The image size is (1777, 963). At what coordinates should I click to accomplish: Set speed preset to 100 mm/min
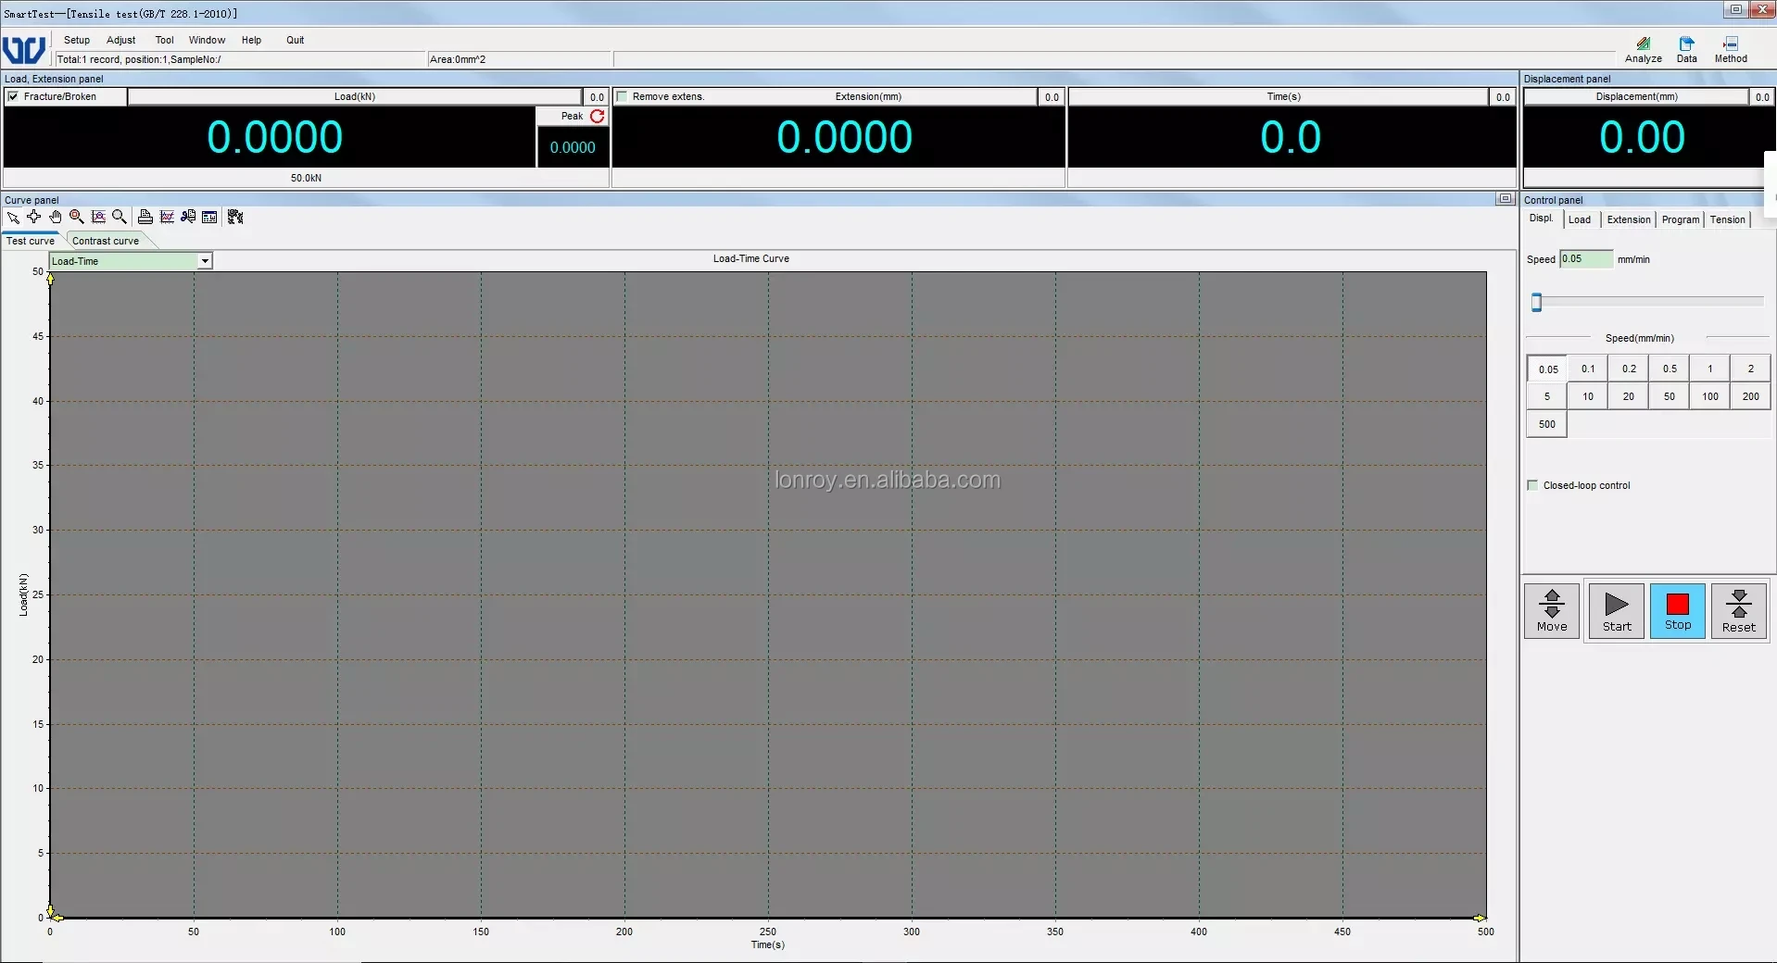click(1709, 396)
